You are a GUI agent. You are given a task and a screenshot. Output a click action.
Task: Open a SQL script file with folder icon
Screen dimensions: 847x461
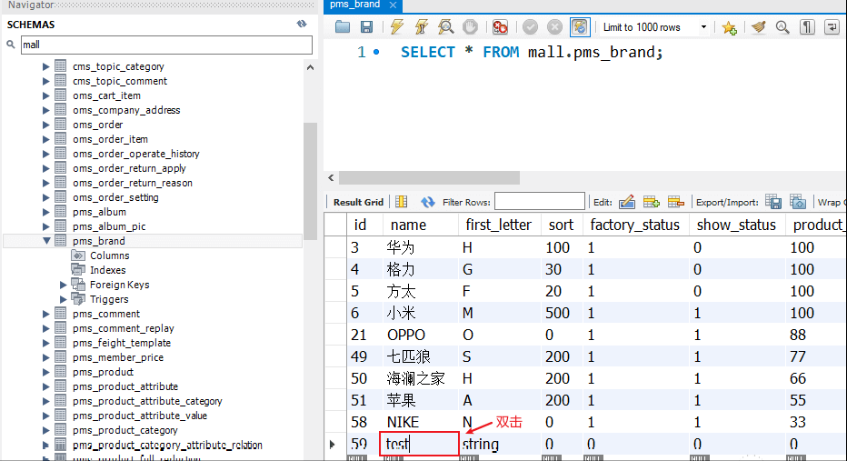coord(343,26)
